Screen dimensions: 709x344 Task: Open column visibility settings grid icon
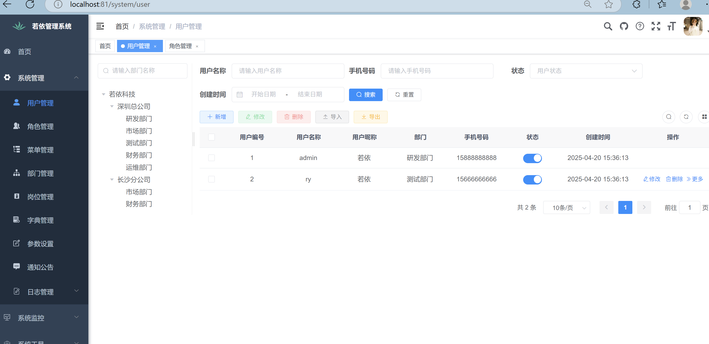click(x=704, y=117)
